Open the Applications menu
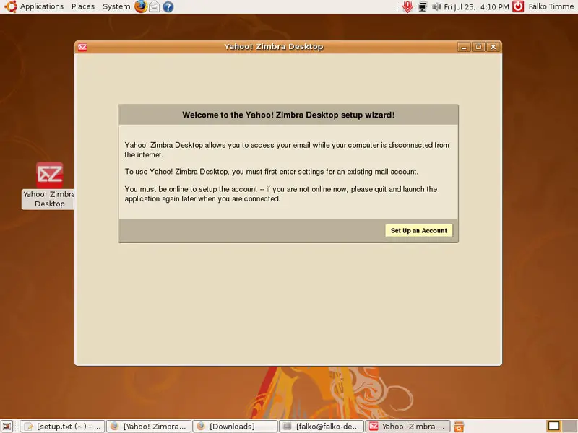This screenshot has width=578, height=433. [42, 6]
